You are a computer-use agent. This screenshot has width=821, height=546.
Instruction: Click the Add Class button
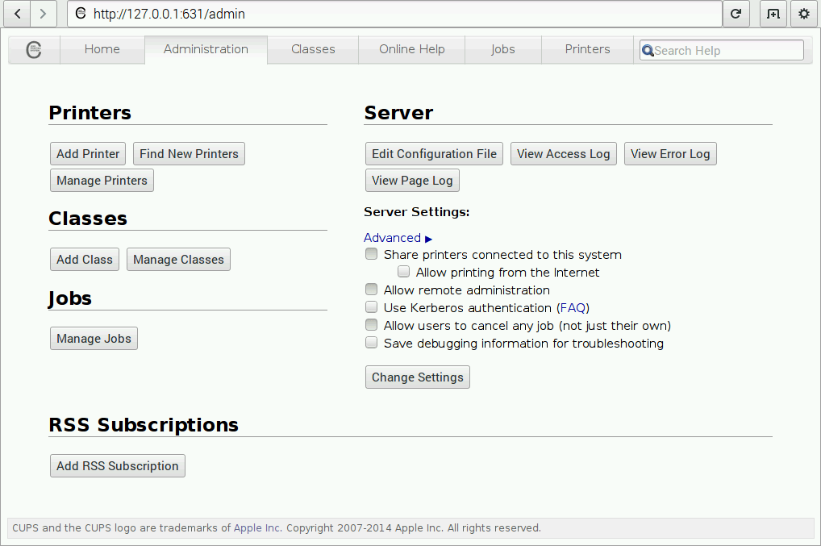(85, 260)
